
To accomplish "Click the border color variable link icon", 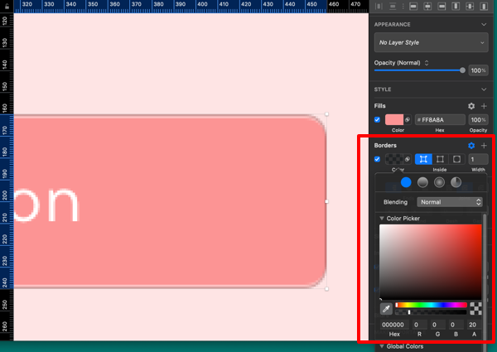I will [x=408, y=159].
